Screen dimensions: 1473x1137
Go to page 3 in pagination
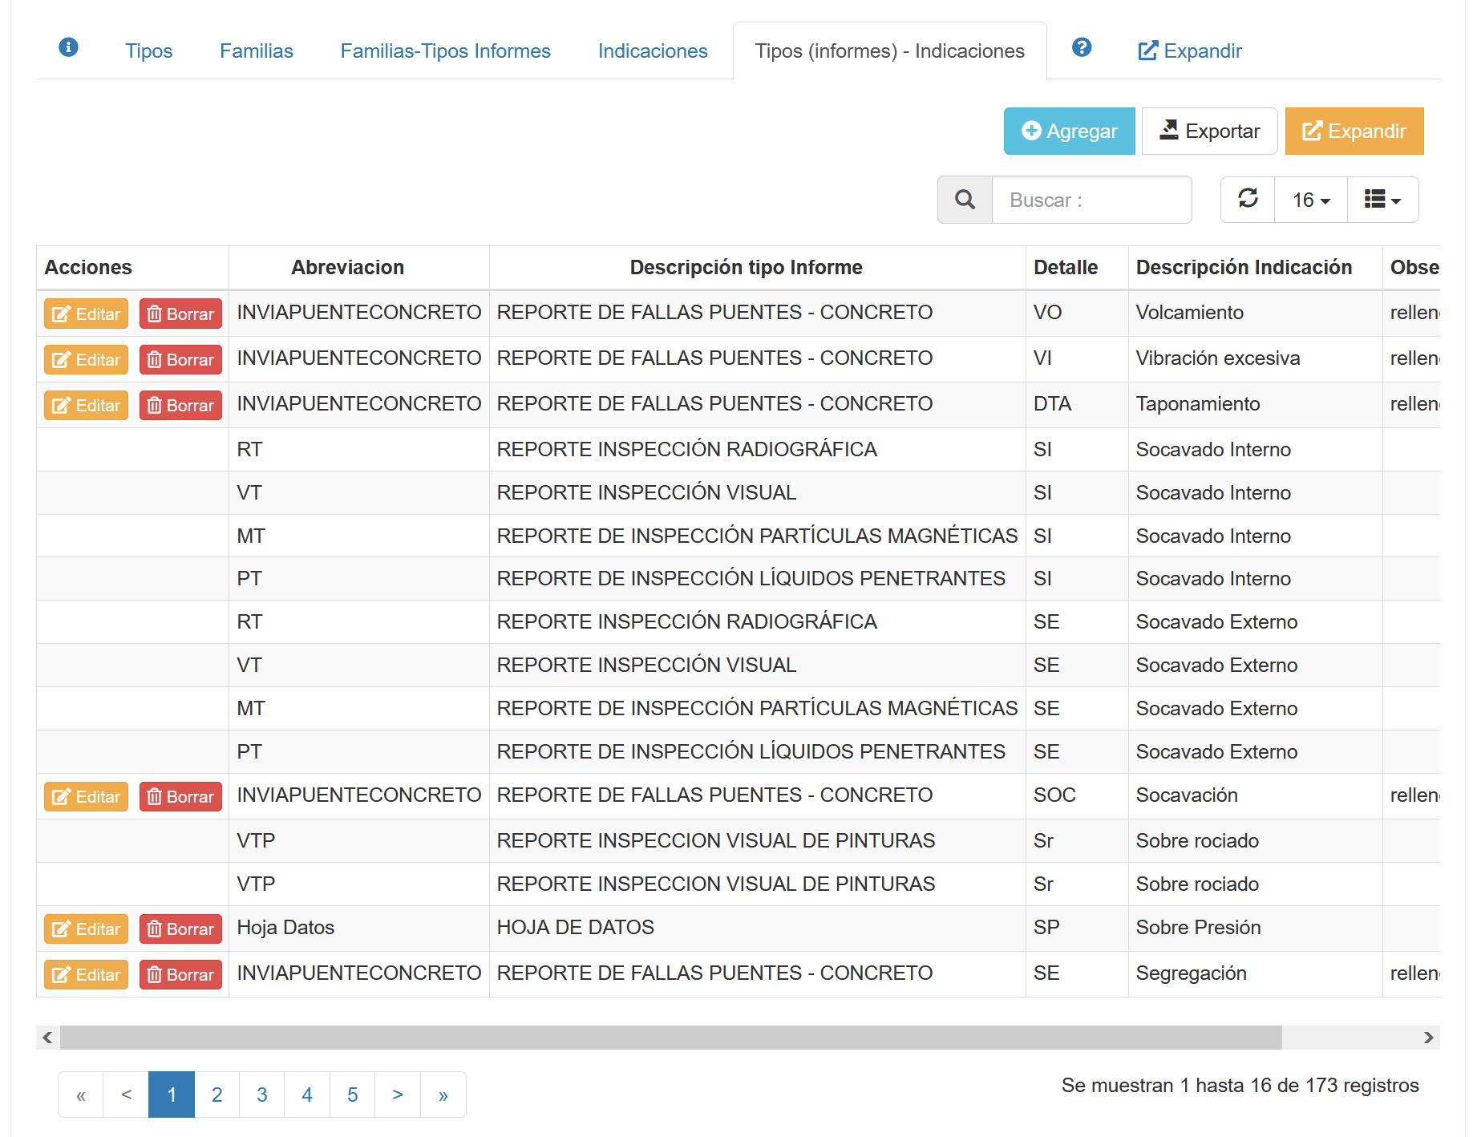click(261, 1095)
